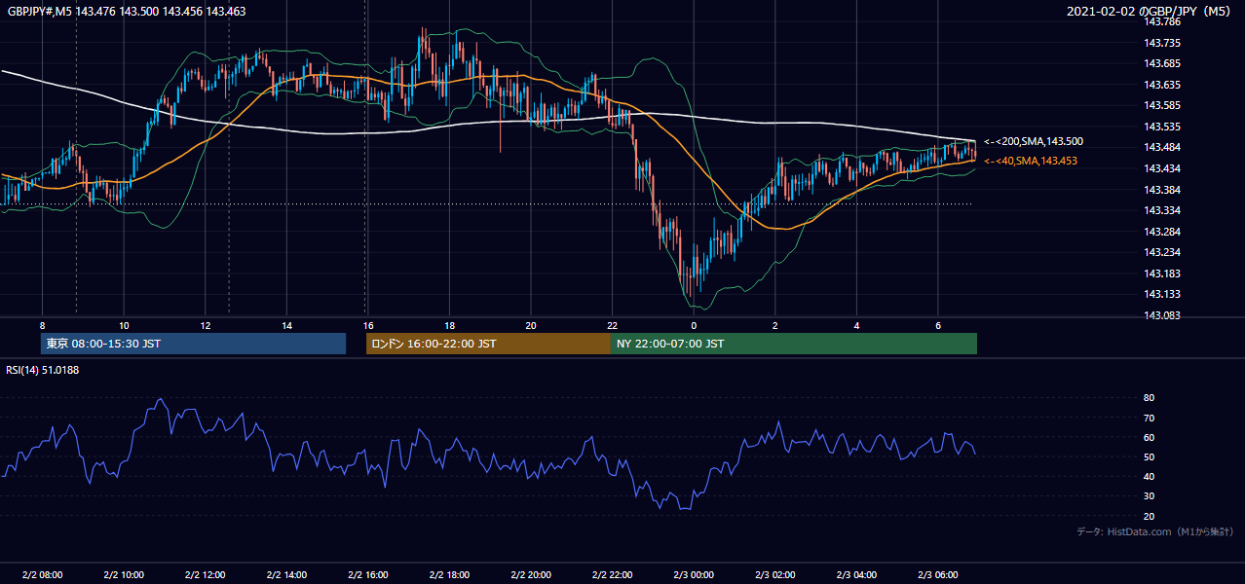Select the 40 SMA label showing 143.453
The image size is (1245, 584).
click(1031, 161)
